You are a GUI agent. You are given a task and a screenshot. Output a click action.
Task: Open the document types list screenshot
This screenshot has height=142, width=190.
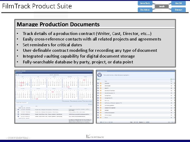point(136,97)
